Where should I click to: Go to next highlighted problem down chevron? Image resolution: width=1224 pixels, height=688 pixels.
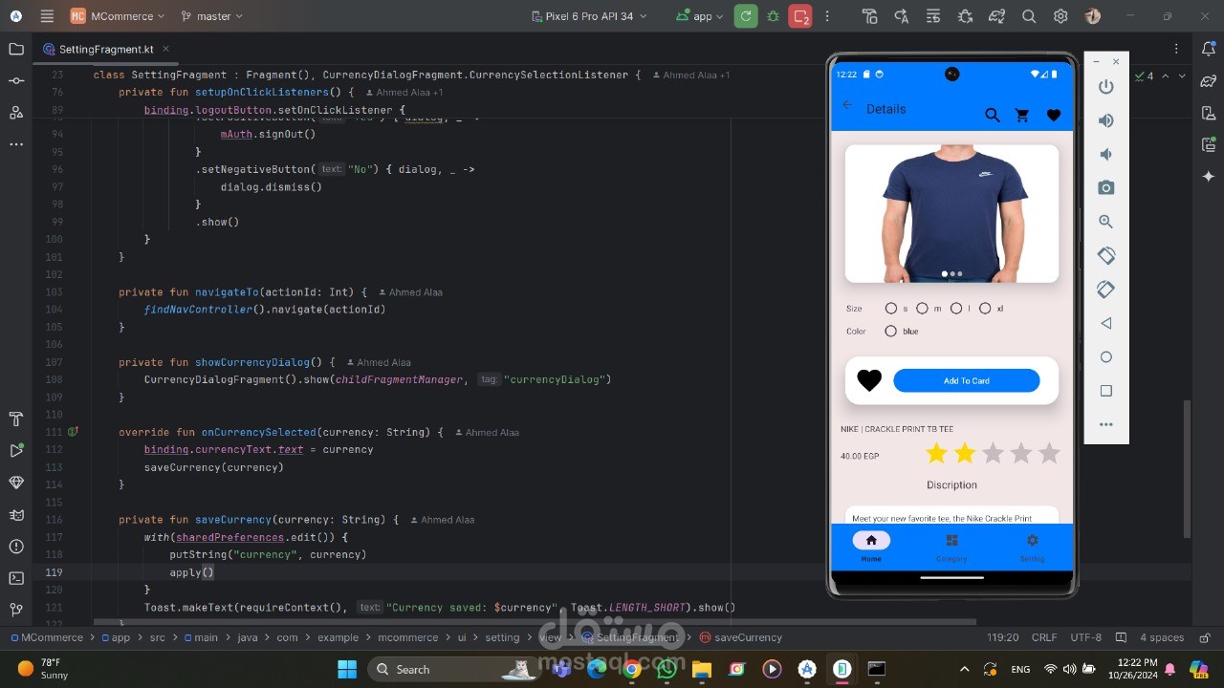point(1182,75)
